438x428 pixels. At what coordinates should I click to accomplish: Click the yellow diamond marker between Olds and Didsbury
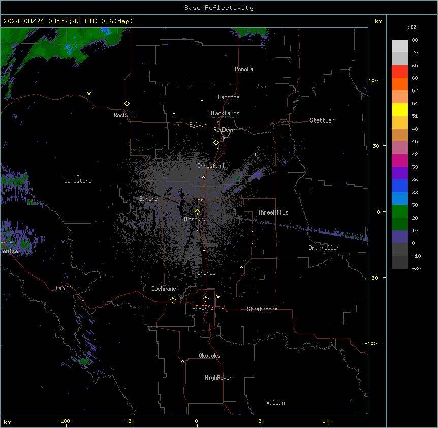coord(198,212)
